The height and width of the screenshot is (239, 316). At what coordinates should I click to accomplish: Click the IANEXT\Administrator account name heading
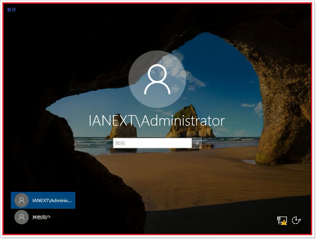(x=157, y=121)
